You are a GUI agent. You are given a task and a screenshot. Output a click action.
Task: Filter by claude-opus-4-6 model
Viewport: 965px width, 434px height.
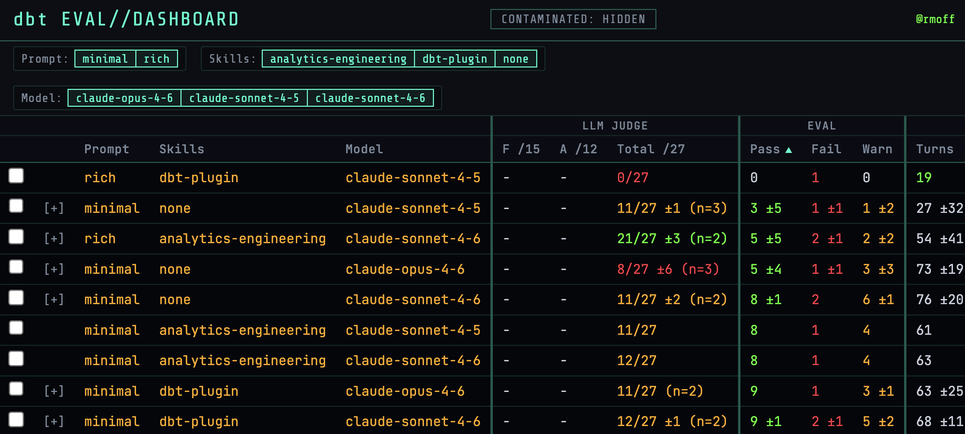[x=124, y=98]
